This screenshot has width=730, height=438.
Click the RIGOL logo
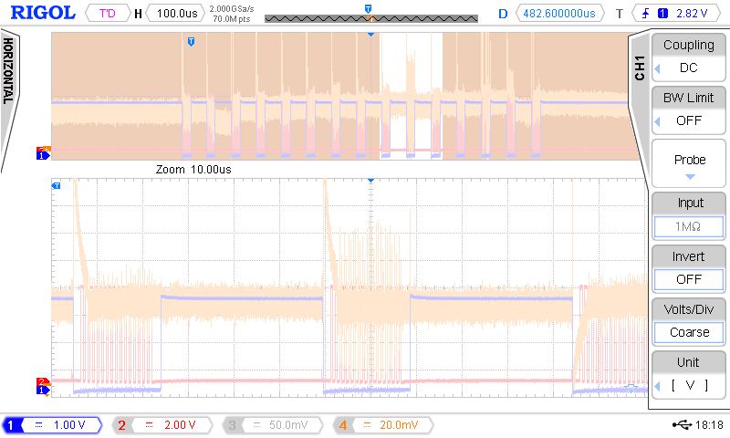point(43,13)
